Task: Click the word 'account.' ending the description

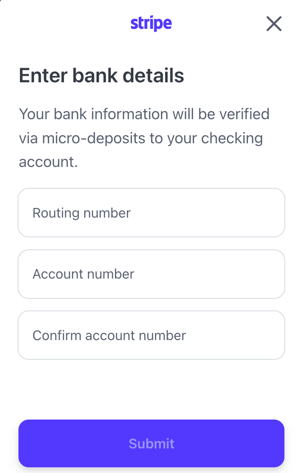Action: click(48, 163)
